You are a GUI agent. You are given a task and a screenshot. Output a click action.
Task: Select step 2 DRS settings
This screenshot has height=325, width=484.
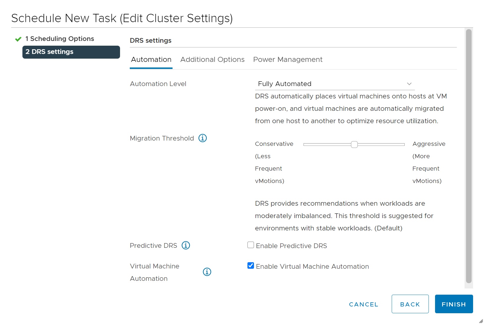71,52
